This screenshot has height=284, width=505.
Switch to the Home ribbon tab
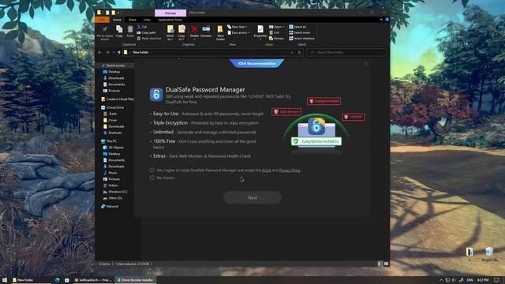coord(117,20)
